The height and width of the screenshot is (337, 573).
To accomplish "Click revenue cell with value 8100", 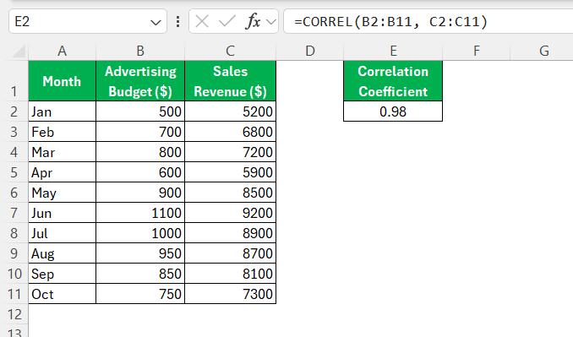I will (x=230, y=274).
